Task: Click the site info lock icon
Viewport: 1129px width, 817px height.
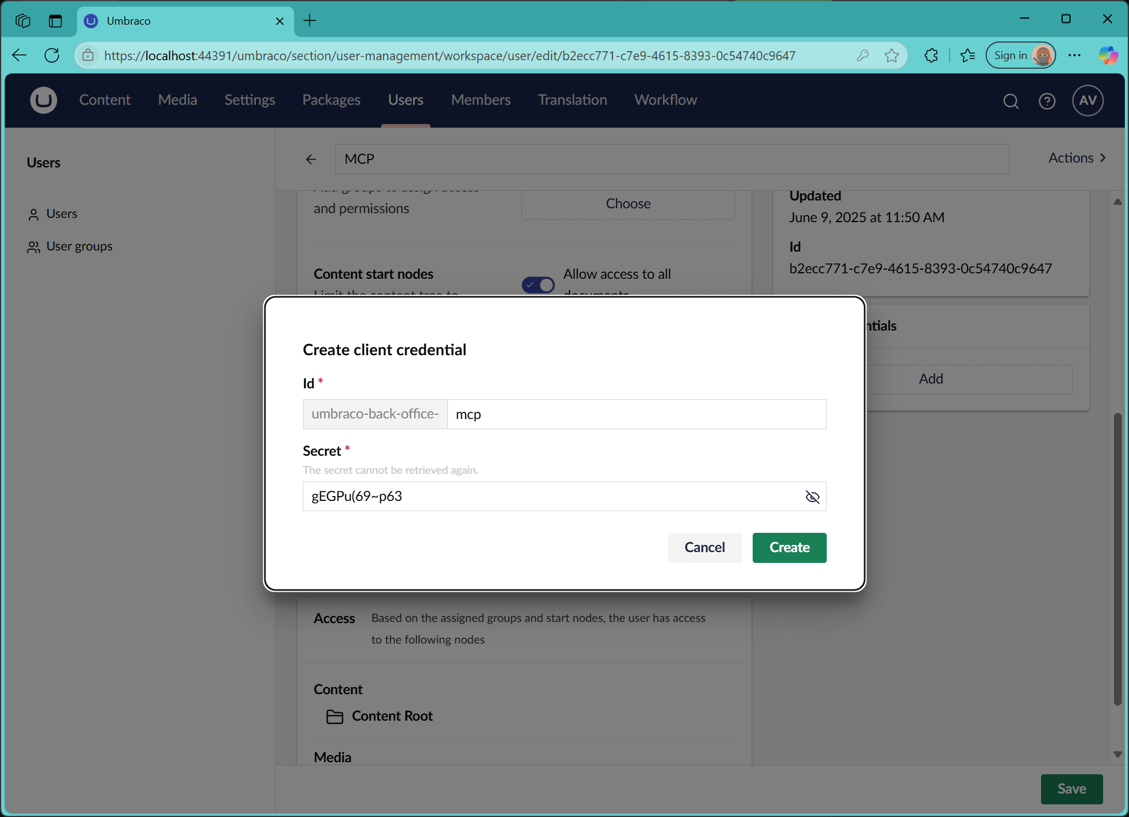Action: point(88,55)
